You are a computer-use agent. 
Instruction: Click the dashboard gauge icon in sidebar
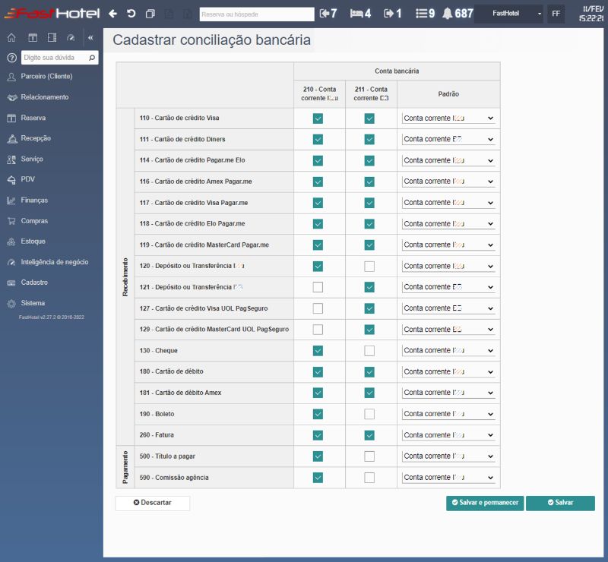coord(71,37)
